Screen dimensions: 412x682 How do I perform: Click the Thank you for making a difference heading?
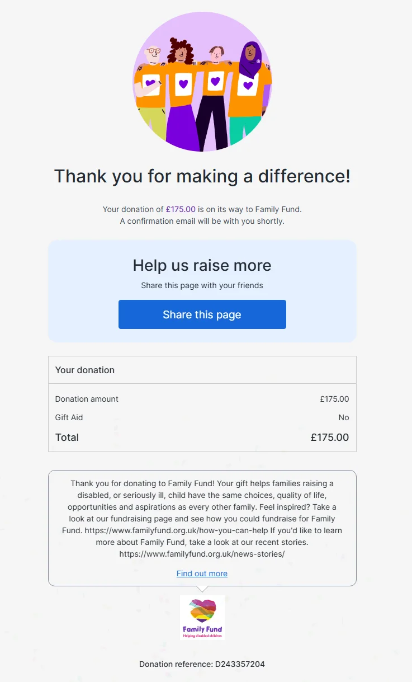coord(202,176)
